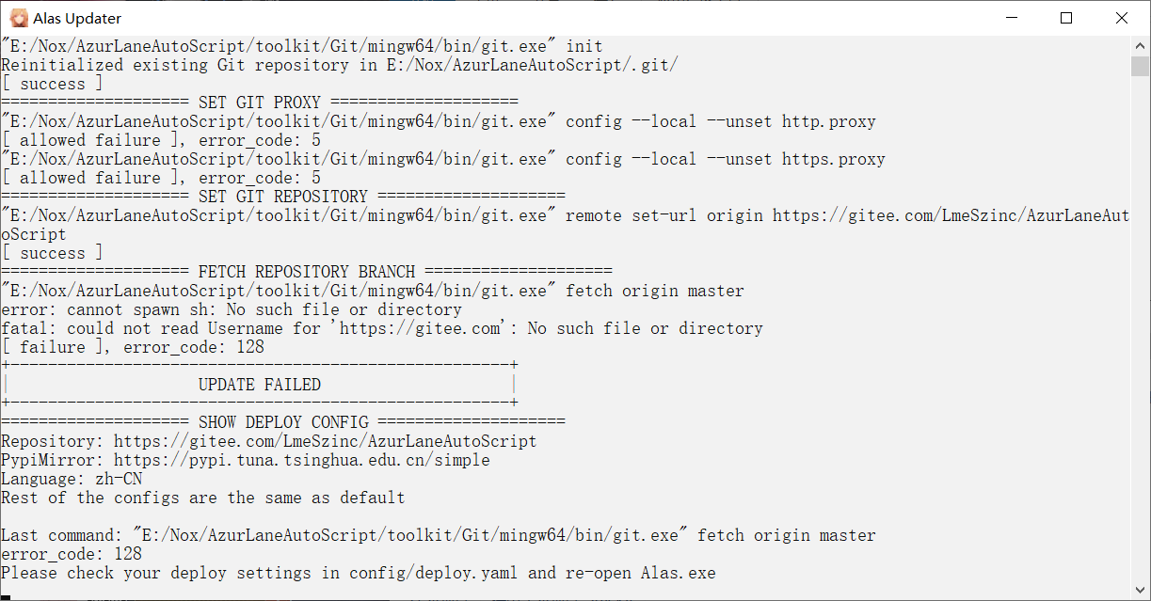Click the error_code: 128 failure line
The height and width of the screenshot is (601, 1151).
pos(132,346)
